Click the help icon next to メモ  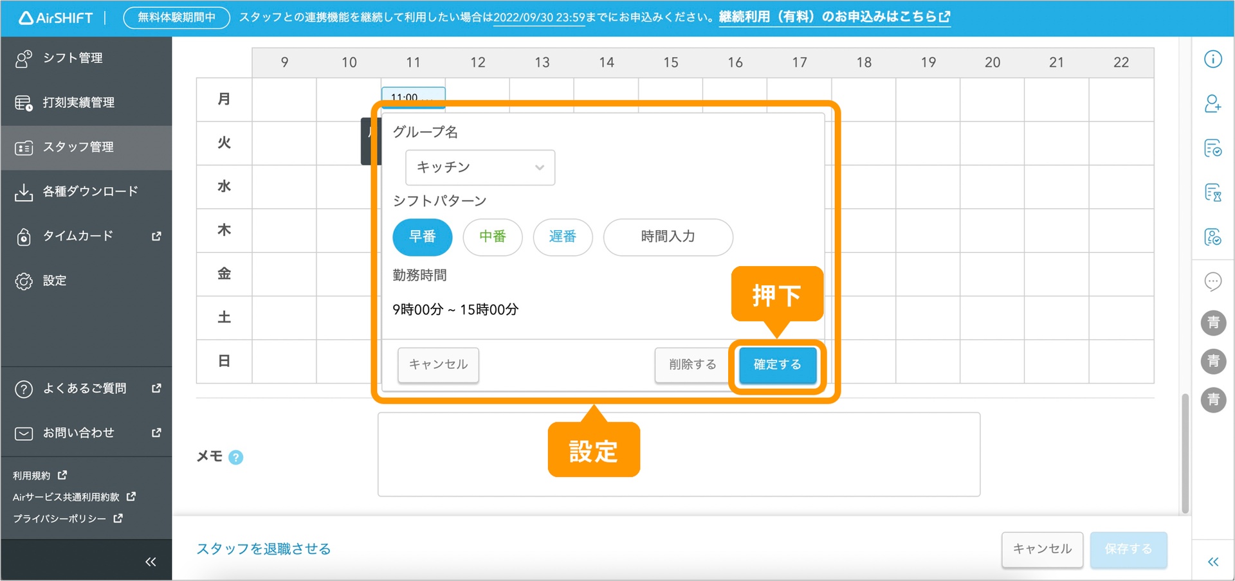click(236, 457)
